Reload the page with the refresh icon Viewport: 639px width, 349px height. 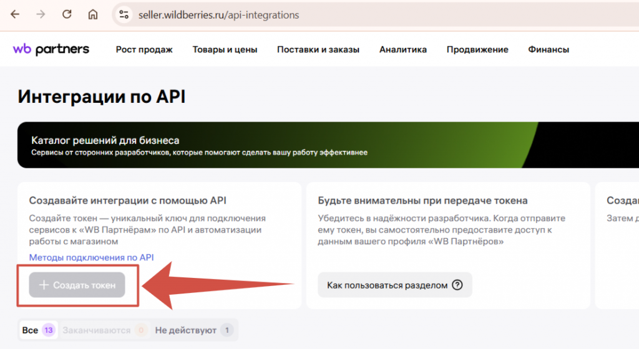coord(67,14)
